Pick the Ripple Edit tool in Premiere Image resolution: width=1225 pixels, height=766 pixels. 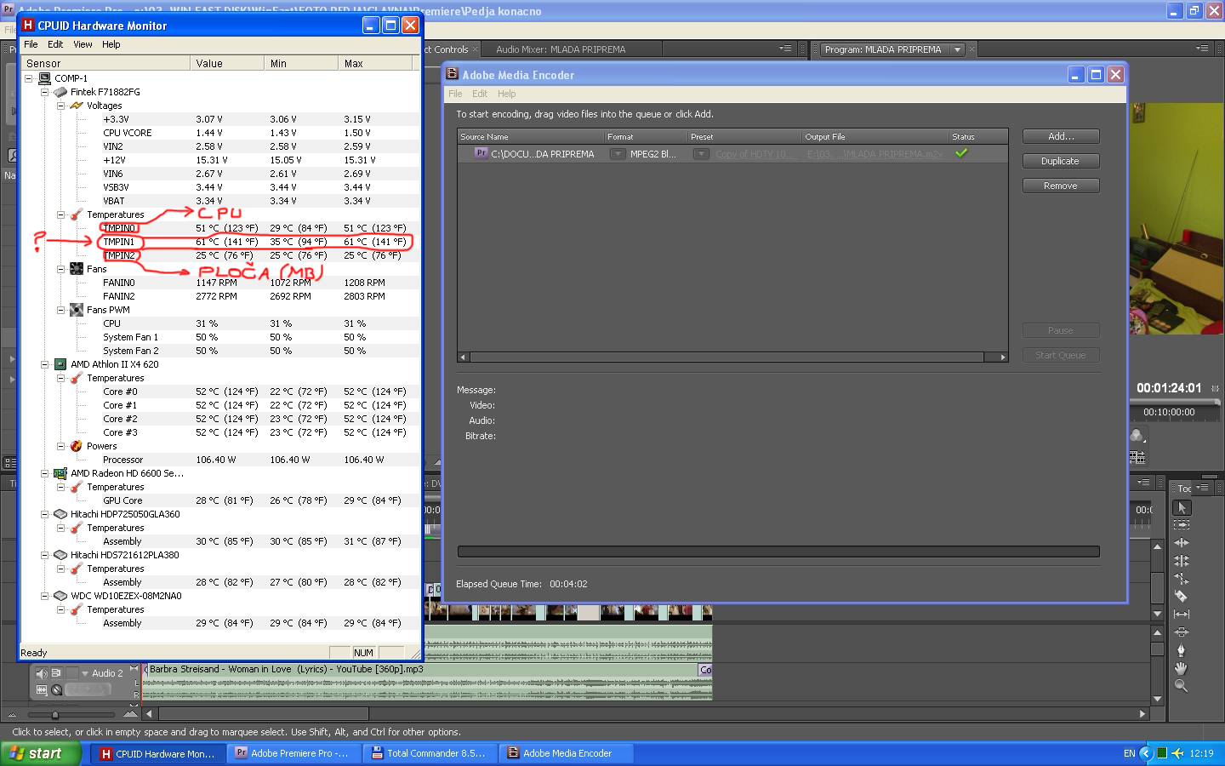click(x=1182, y=543)
